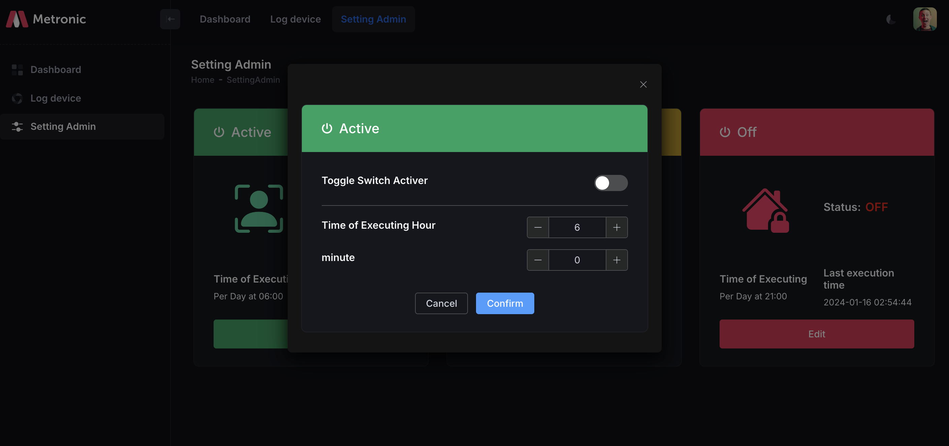Increase the minute value
This screenshot has height=446, width=949.
(x=616, y=260)
